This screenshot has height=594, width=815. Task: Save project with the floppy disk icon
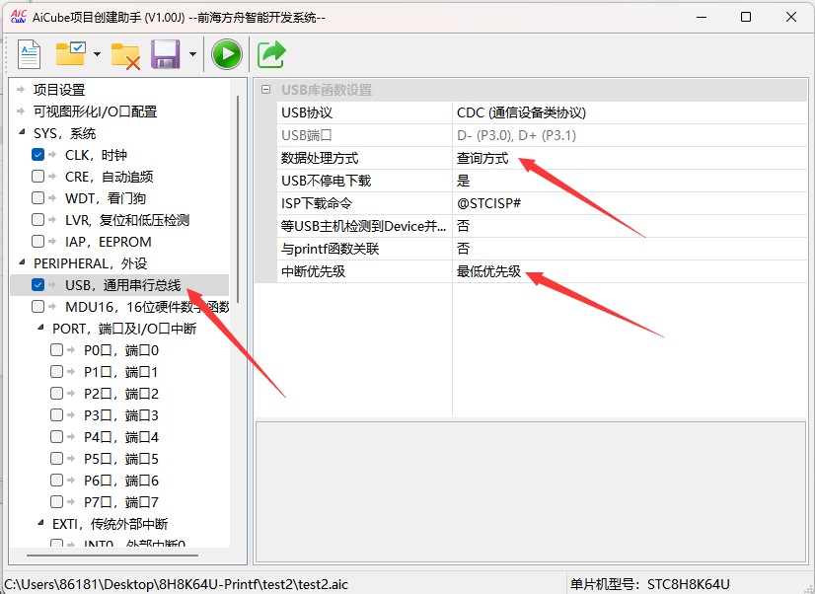[x=166, y=54]
